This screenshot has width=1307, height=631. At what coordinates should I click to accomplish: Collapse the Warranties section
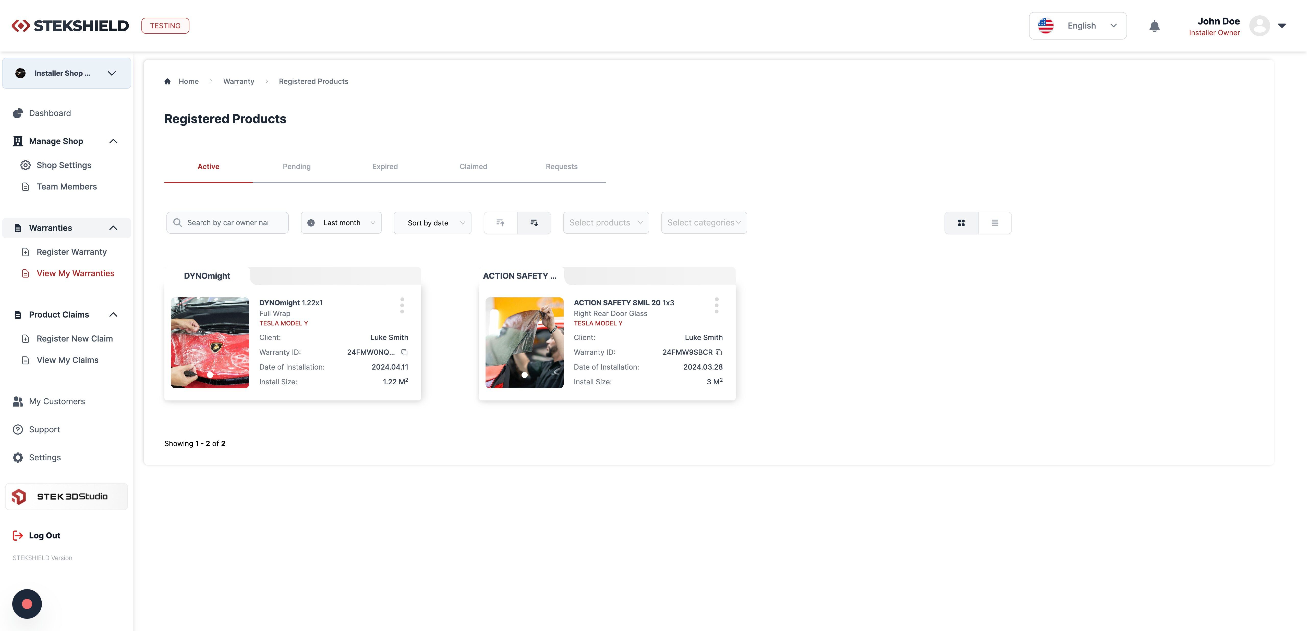click(x=113, y=228)
